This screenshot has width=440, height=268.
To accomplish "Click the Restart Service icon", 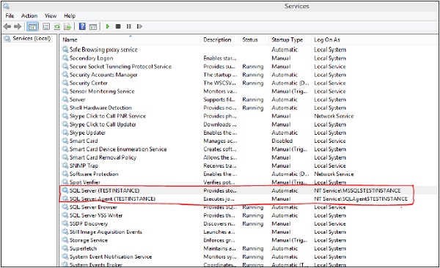I will coord(139,26).
